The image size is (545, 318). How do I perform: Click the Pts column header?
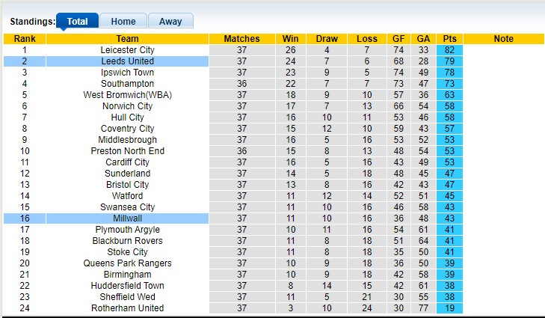pyautogui.click(x=449, y=39)
